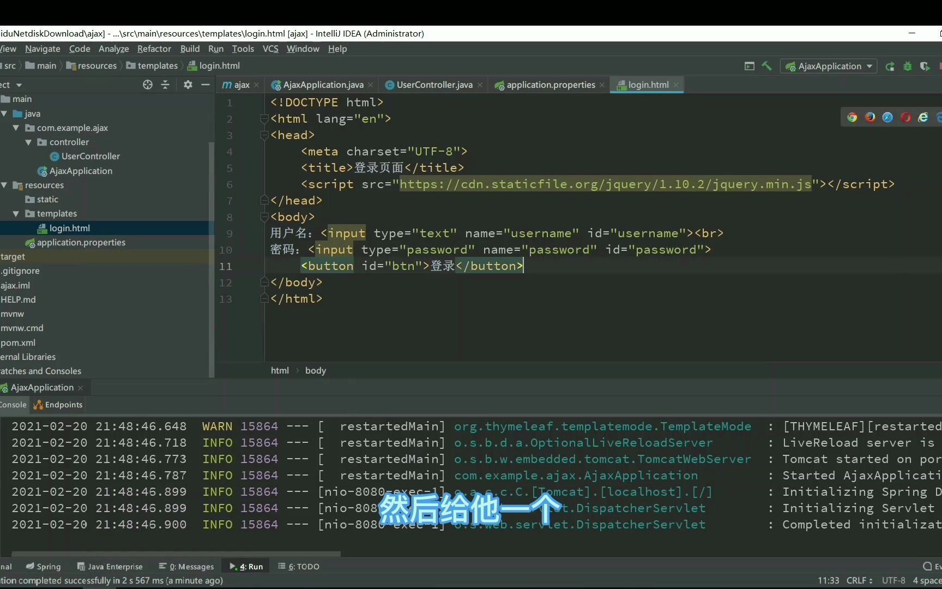942x589 pixels.
Task: Open the Tools menu
Action: (243, 49)
